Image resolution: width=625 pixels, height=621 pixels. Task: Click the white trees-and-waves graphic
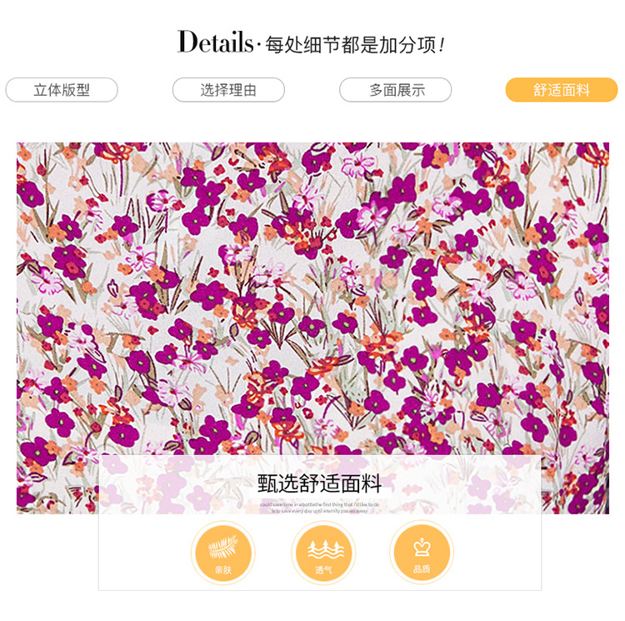(326, 549)
